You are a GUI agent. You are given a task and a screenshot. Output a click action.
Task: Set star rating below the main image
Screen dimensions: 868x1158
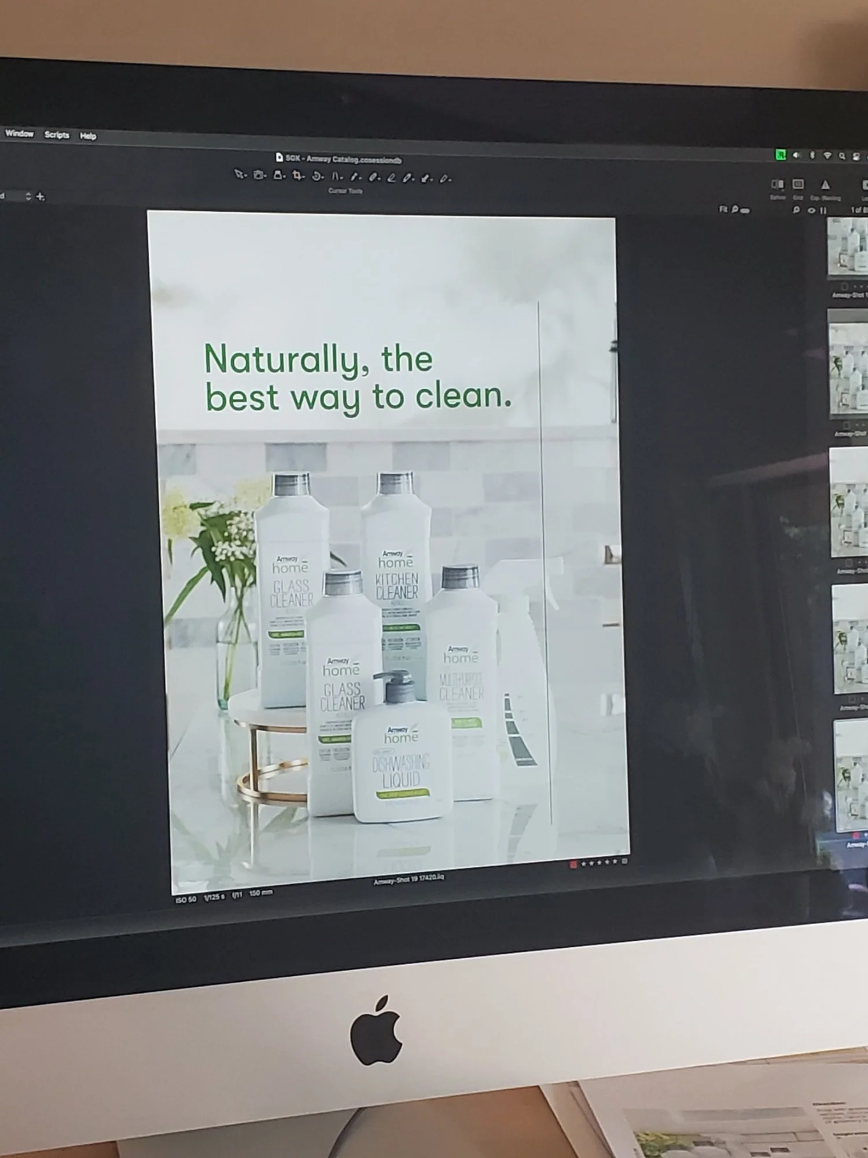coord(599,863)
